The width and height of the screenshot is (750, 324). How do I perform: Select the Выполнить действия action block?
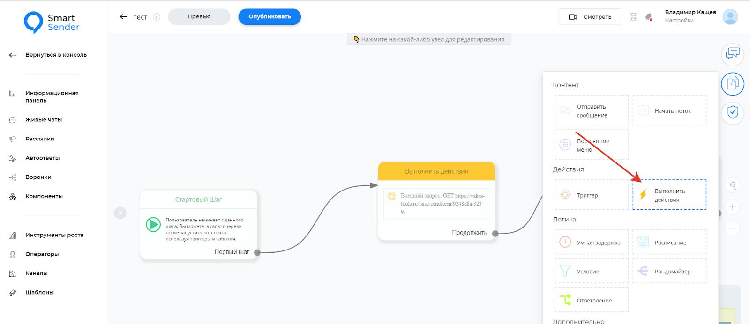coord(669,195)
